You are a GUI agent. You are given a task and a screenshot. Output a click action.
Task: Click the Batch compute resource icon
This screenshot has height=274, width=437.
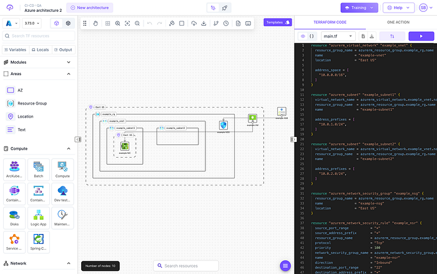[x=39, y=170]
